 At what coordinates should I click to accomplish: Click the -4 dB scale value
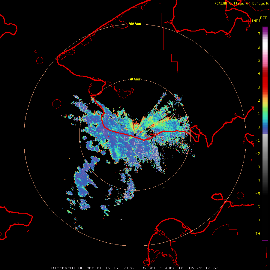click(x=258, y=180)
